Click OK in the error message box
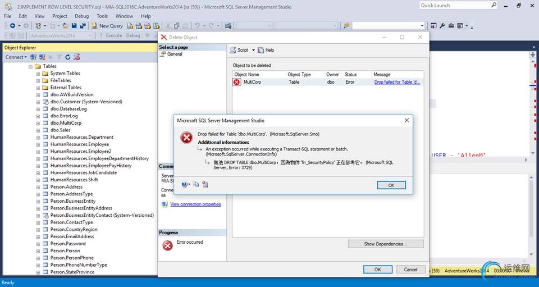The height and width of the screenshot is (287, 539). 391,185
